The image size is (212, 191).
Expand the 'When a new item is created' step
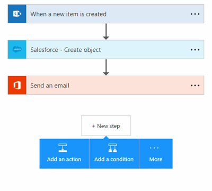106,14
